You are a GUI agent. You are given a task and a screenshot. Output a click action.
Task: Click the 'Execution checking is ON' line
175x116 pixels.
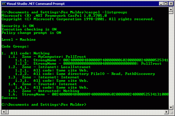click(x=29, y=29)
